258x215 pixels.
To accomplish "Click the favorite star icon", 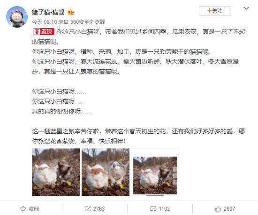I will pos(23,208).
